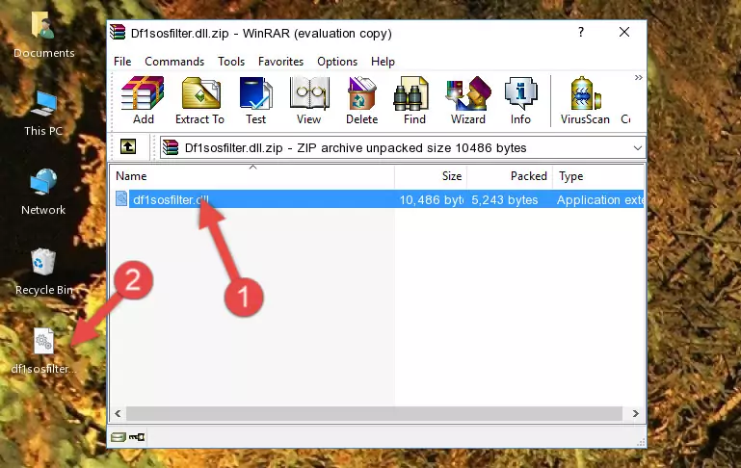Open the Commands menu
Viewport: 741px width, 468px height.
[x=174, y=62]
